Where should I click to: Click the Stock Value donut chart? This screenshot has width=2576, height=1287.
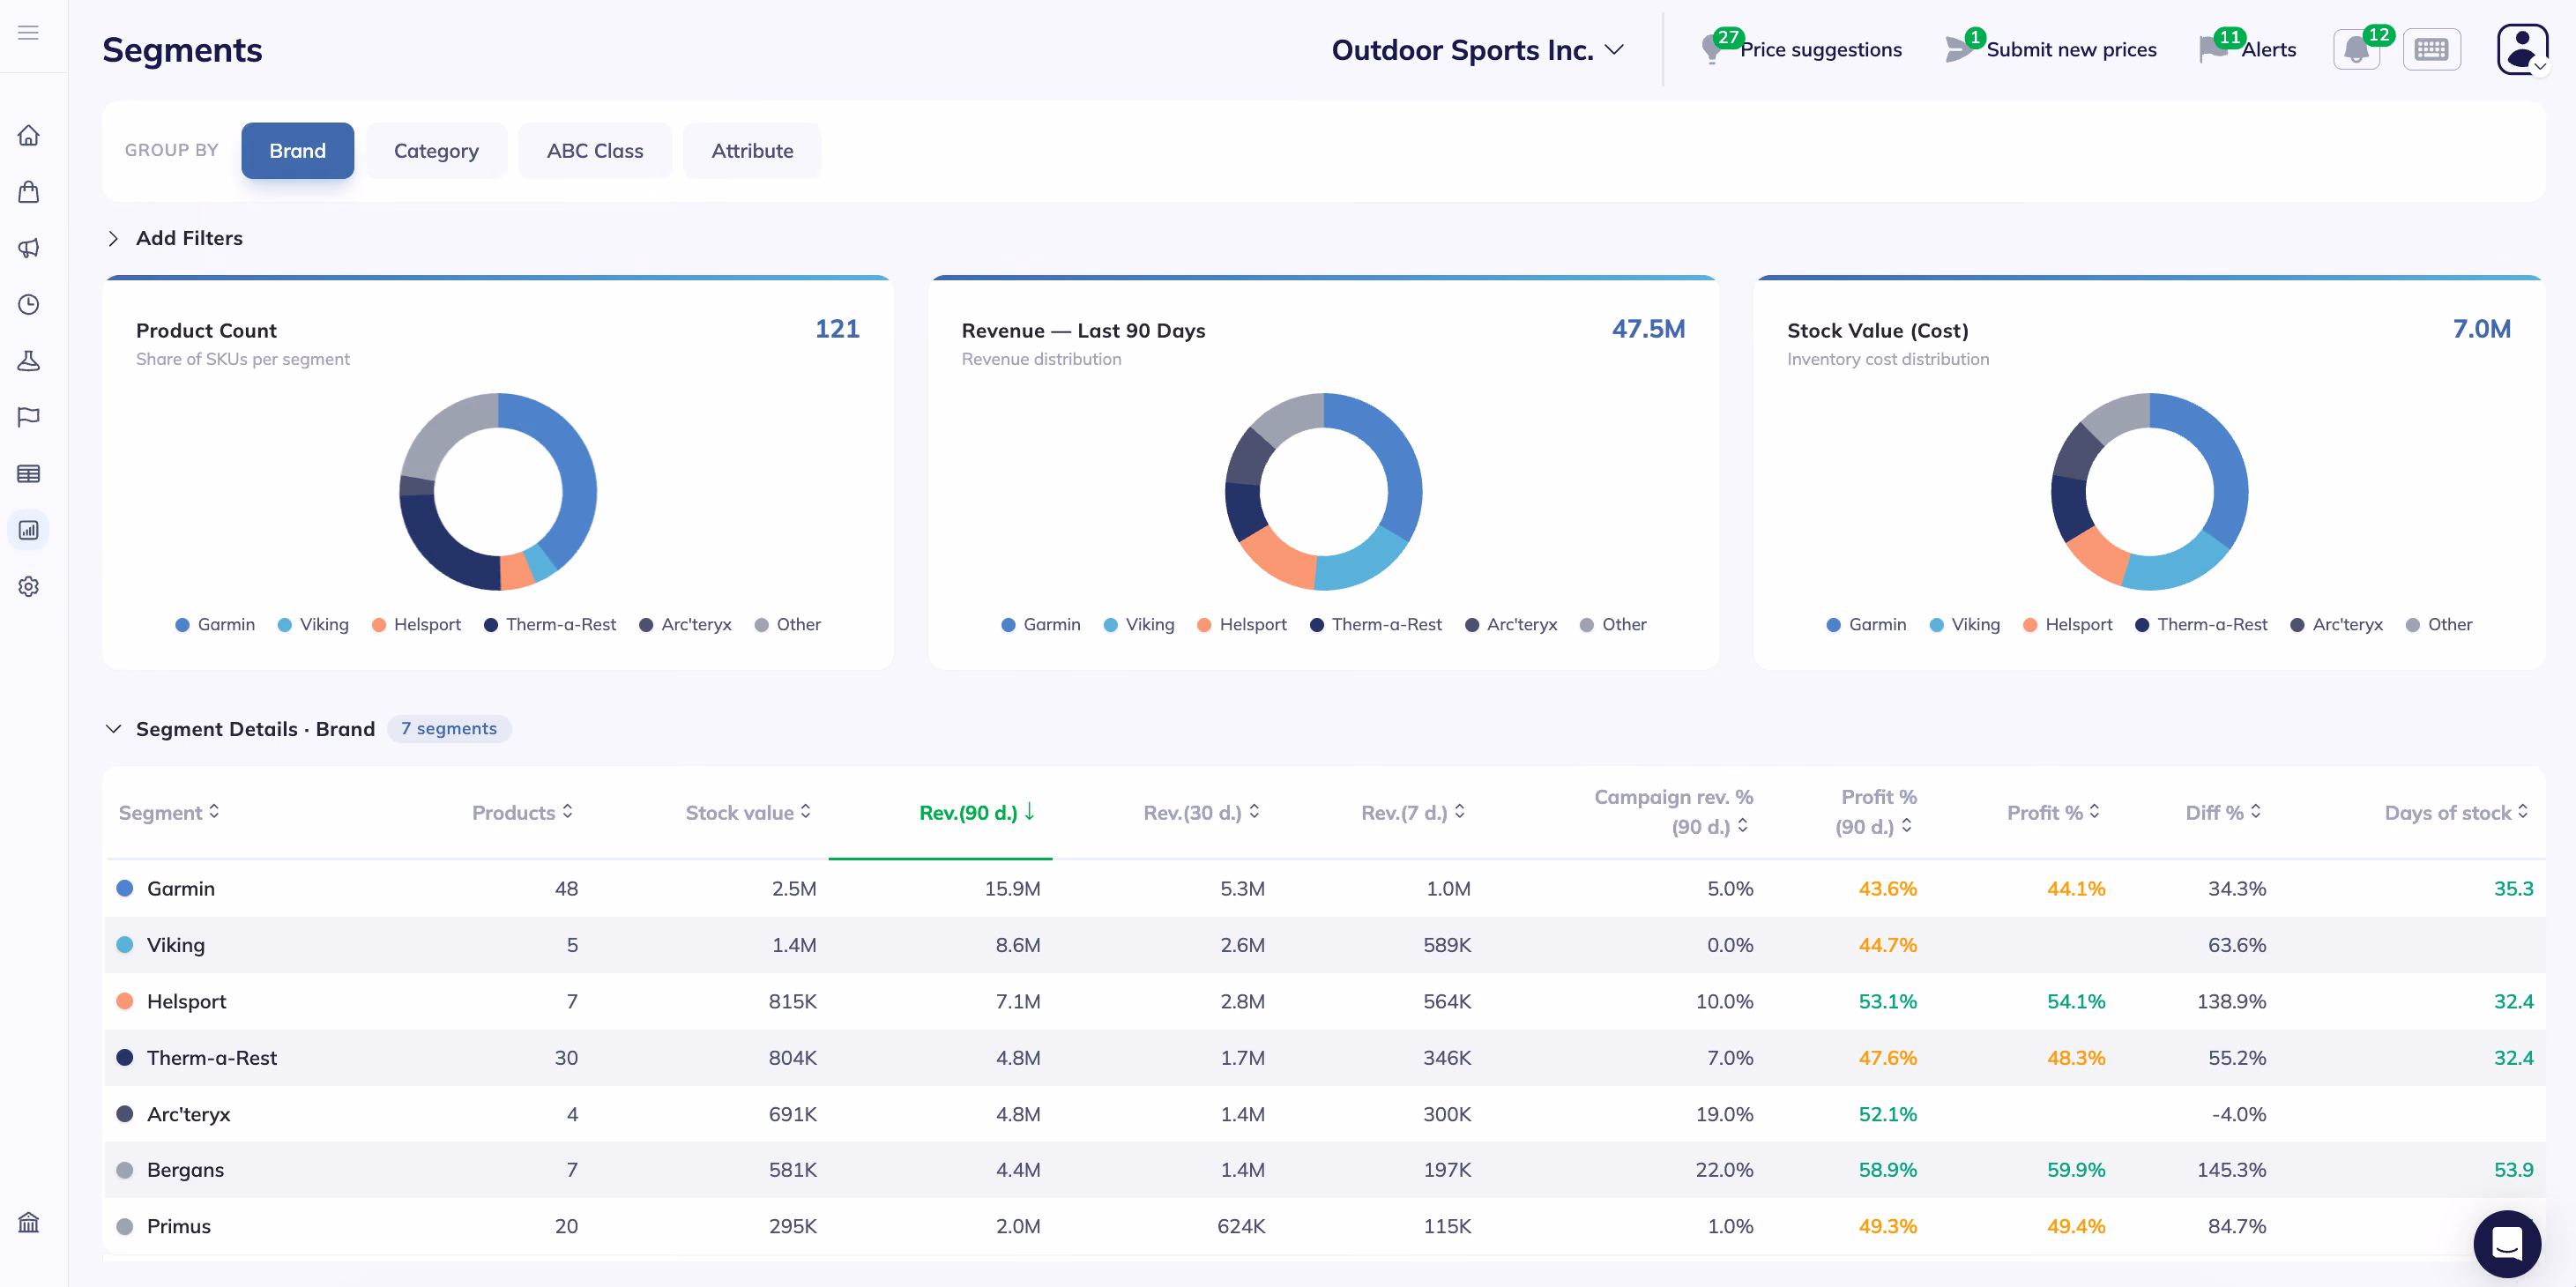tap(2150, 491)
